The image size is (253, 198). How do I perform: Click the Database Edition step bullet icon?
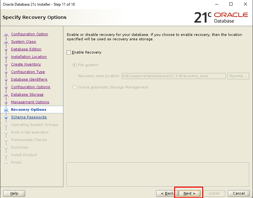(6, 49)
